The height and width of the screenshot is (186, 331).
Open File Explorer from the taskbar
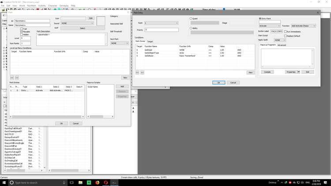[x=80, y=182]
